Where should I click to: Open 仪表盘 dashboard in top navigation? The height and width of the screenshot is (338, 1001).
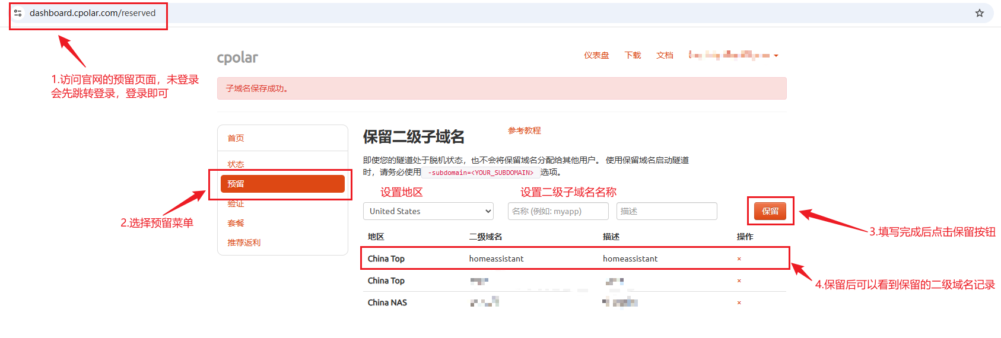click(596, 56)
